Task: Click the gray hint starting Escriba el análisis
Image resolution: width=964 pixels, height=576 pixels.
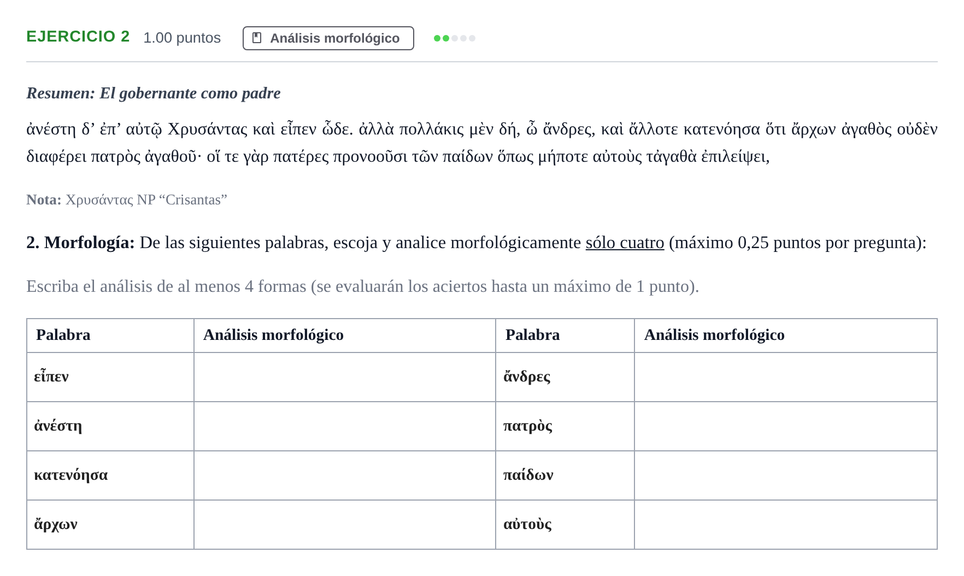Action: pos(363,286)
